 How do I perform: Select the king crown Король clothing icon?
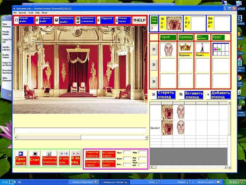click(185, 50)
